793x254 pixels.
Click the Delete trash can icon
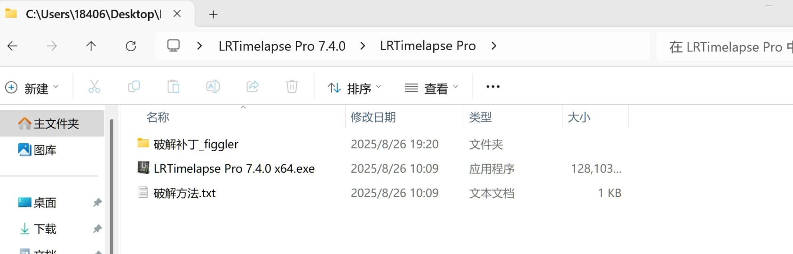coord(292,87)
